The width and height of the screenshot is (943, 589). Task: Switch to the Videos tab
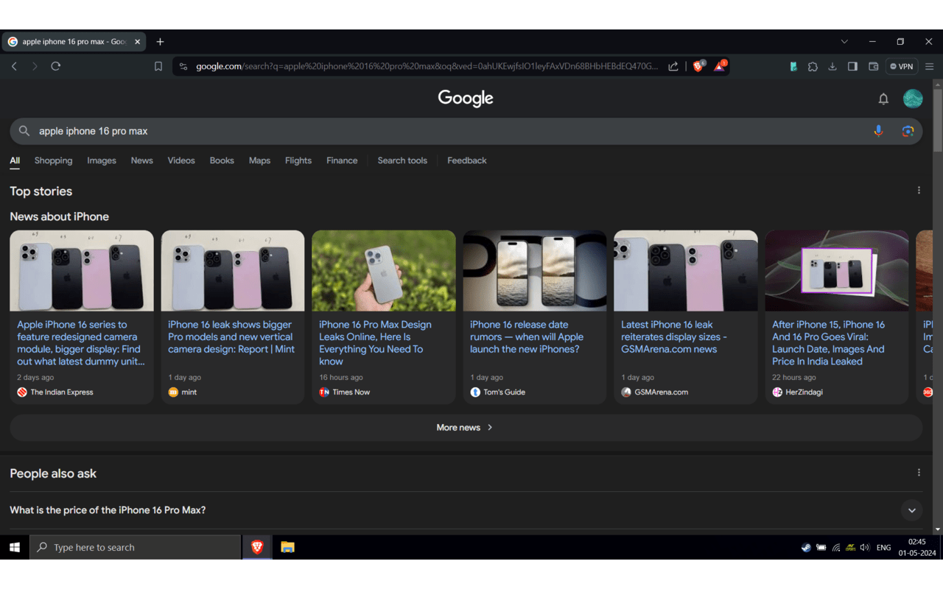tap(181, 161)
